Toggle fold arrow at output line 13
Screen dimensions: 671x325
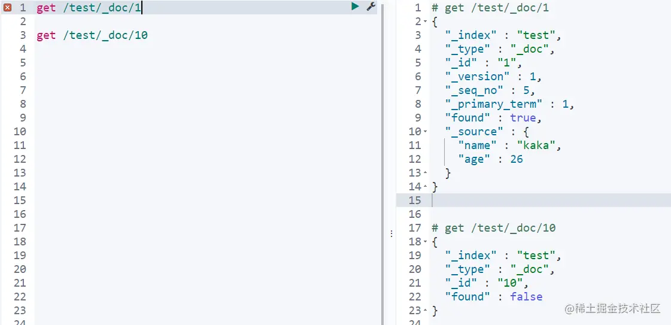click(426, 173)
